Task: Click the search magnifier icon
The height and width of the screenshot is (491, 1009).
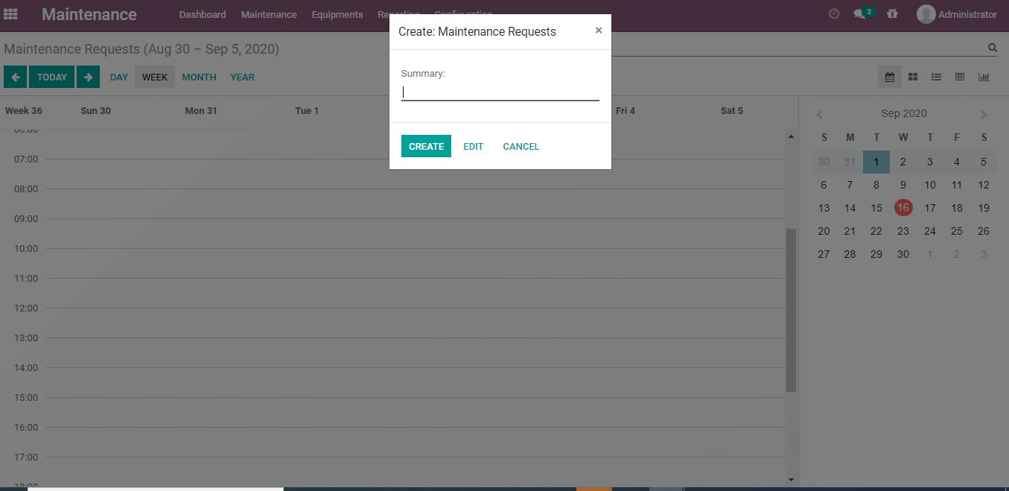Action: pos(992,48)
